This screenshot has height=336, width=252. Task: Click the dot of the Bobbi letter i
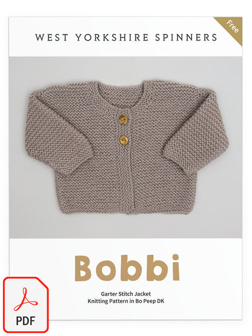point(176,257)
